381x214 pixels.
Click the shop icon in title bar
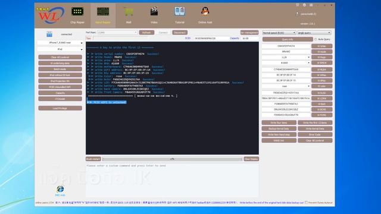coord(298,5)
